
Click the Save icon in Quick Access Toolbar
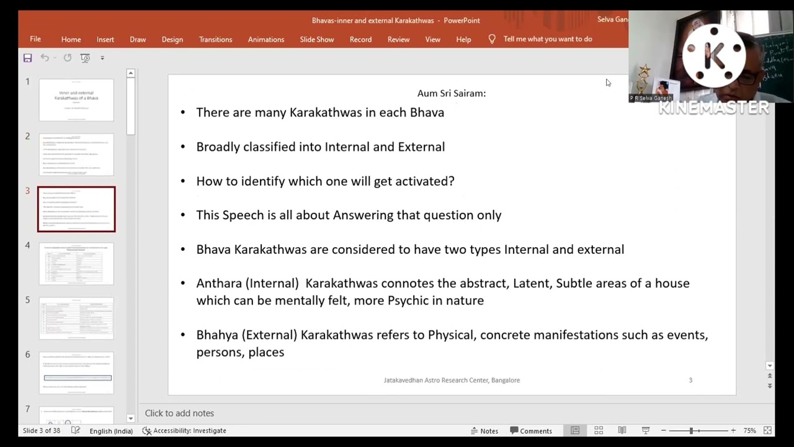click(x=27, y=58)
